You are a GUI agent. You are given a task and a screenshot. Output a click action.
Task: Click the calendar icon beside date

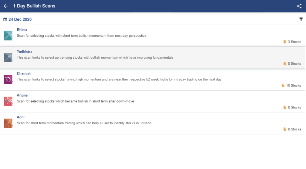point(5,19)
